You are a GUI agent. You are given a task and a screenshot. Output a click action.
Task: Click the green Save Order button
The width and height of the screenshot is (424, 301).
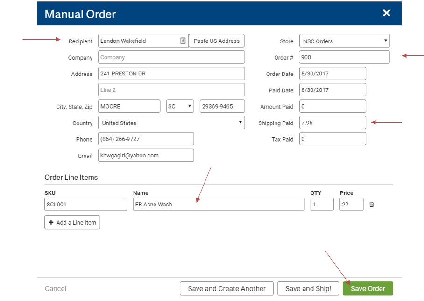[x=368, y=288]
